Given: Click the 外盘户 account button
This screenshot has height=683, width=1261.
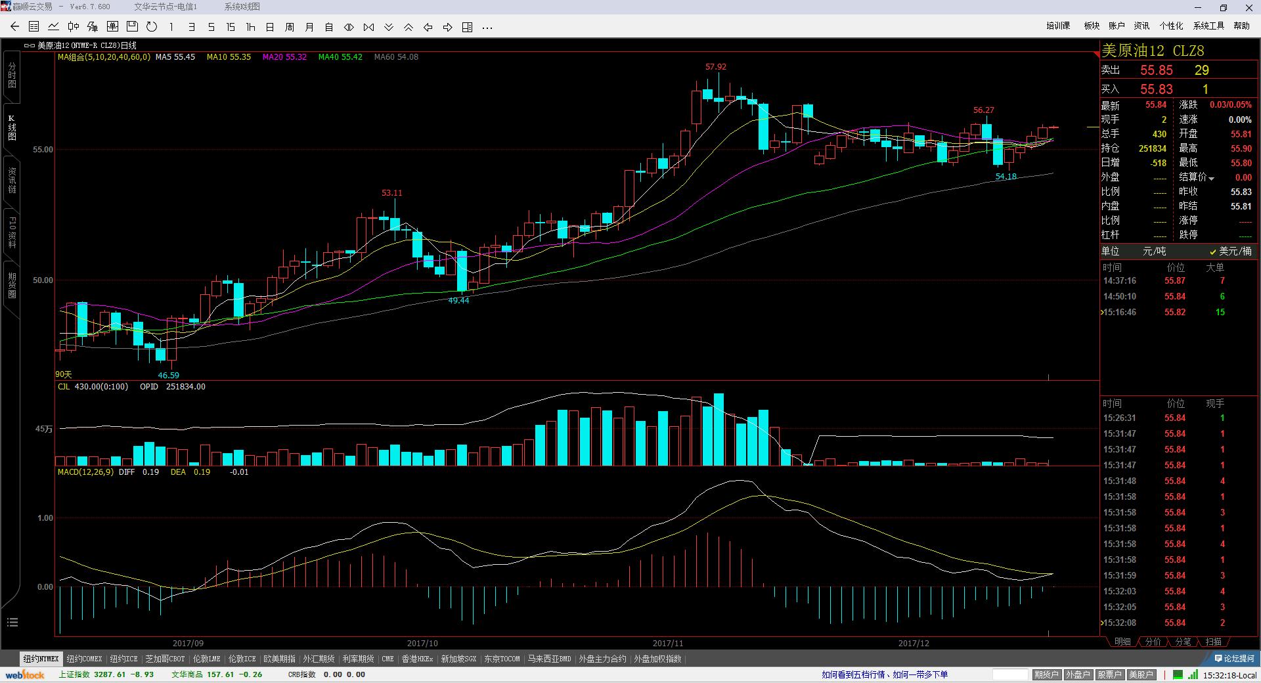Looking at the screenshot, I should tap(1078, 674).
